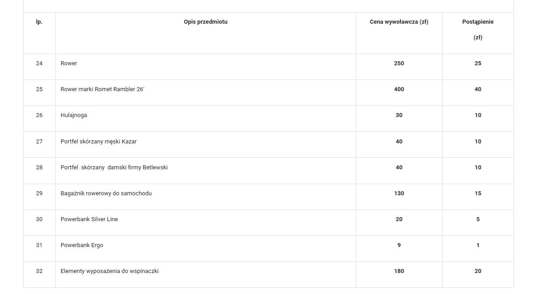Click the row number 26 cell

[39, 115]
